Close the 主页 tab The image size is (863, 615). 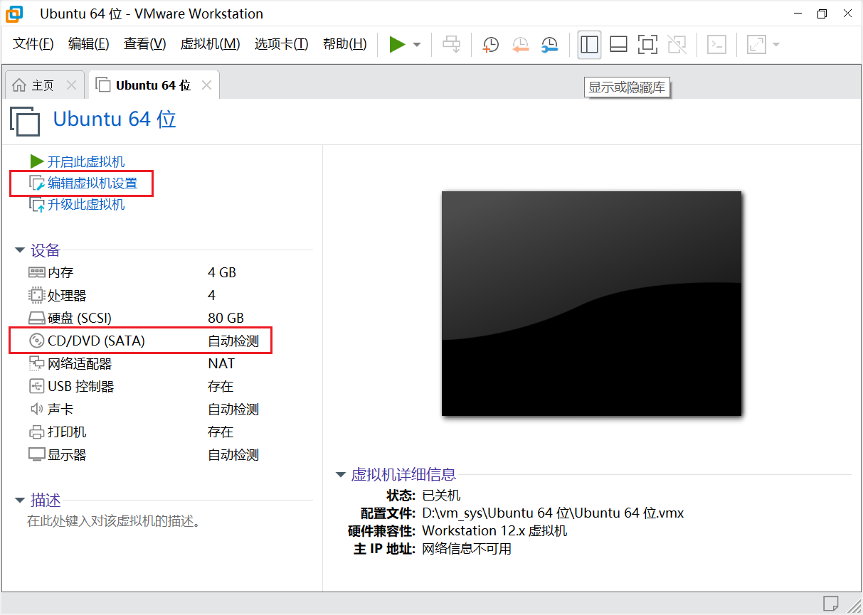click(71, 85)
